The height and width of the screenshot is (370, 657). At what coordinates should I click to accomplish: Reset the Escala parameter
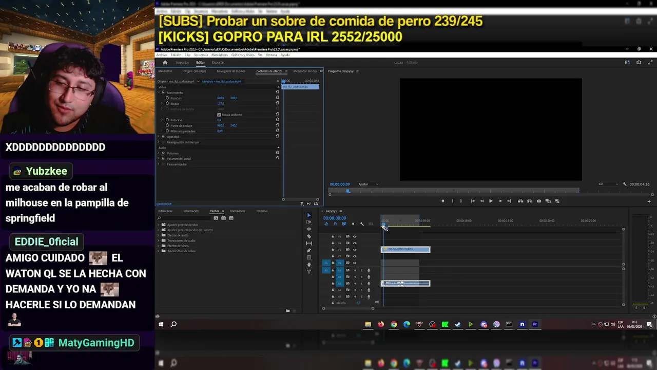tap(278, 103)
